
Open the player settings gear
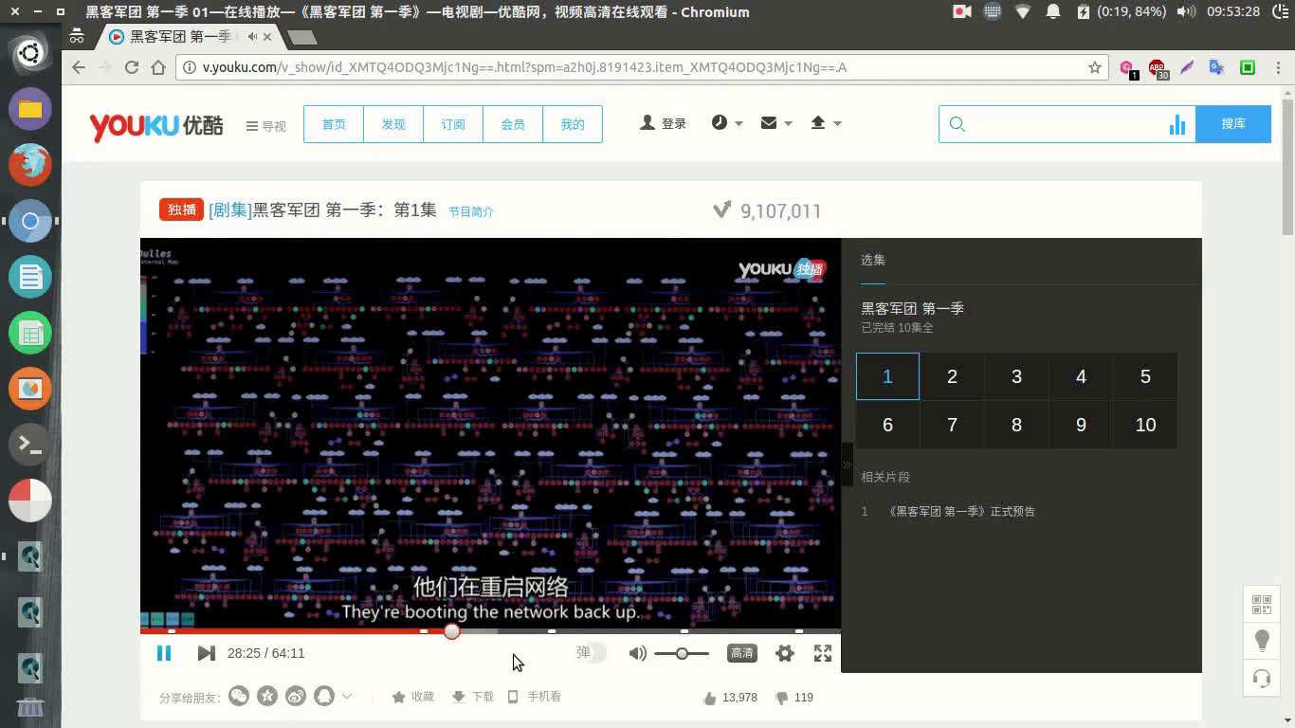[x=785, y=653]
